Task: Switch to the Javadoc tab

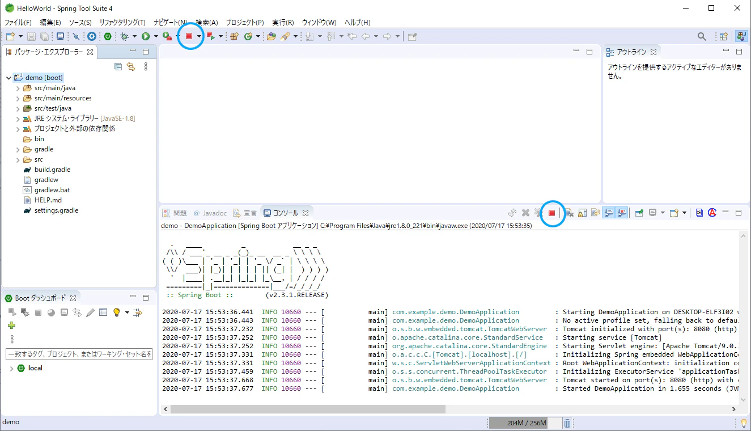Action: 210,213
